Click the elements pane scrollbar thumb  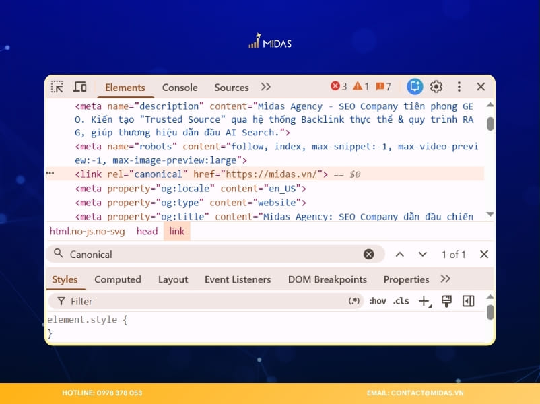pyautogui.click(x=490, y=124)
